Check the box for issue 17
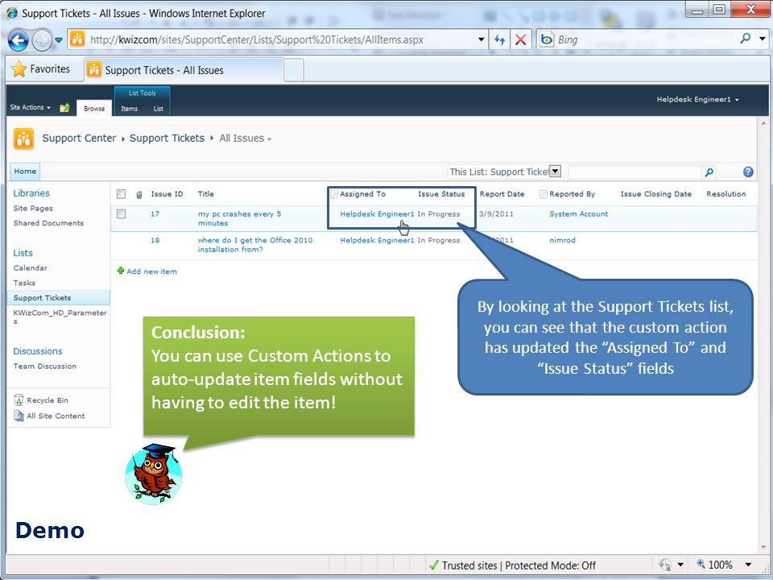This screenshot has width=773, height=580. (121, 214)
